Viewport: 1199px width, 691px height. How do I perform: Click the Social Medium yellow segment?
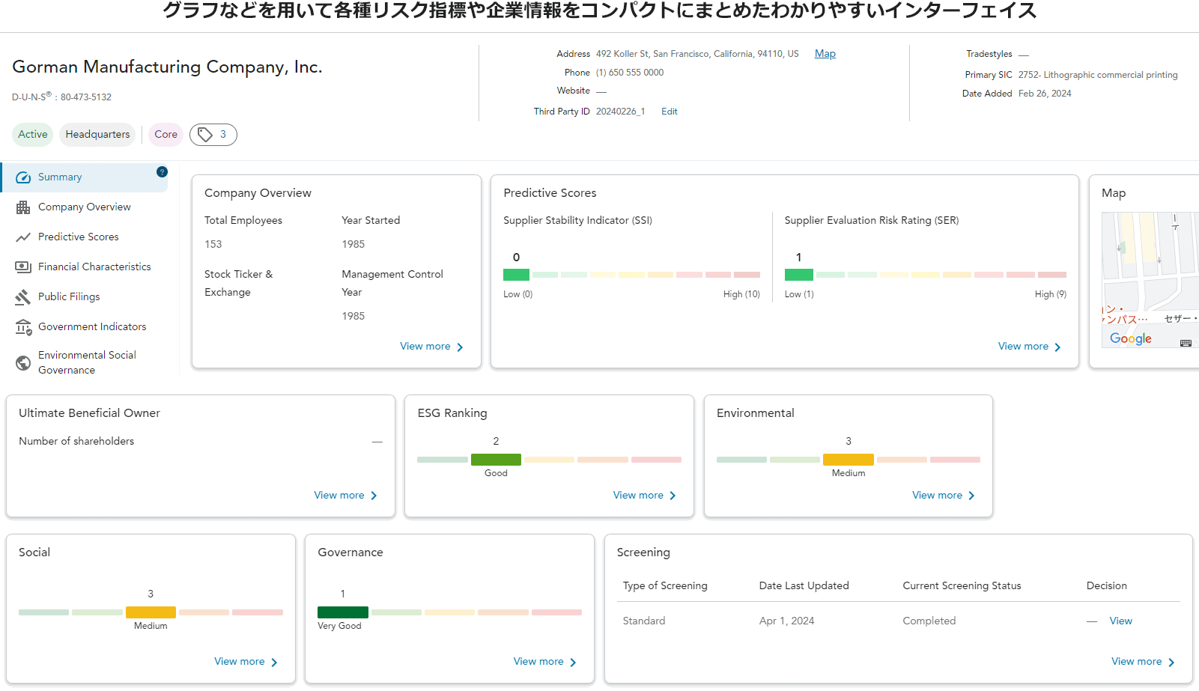[151, 612]
